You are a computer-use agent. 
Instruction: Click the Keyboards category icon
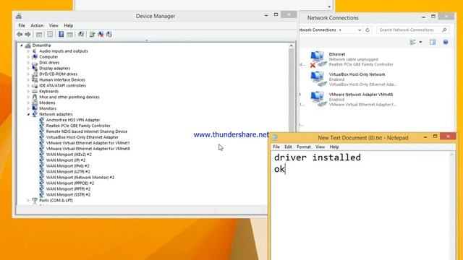(35, 91)
